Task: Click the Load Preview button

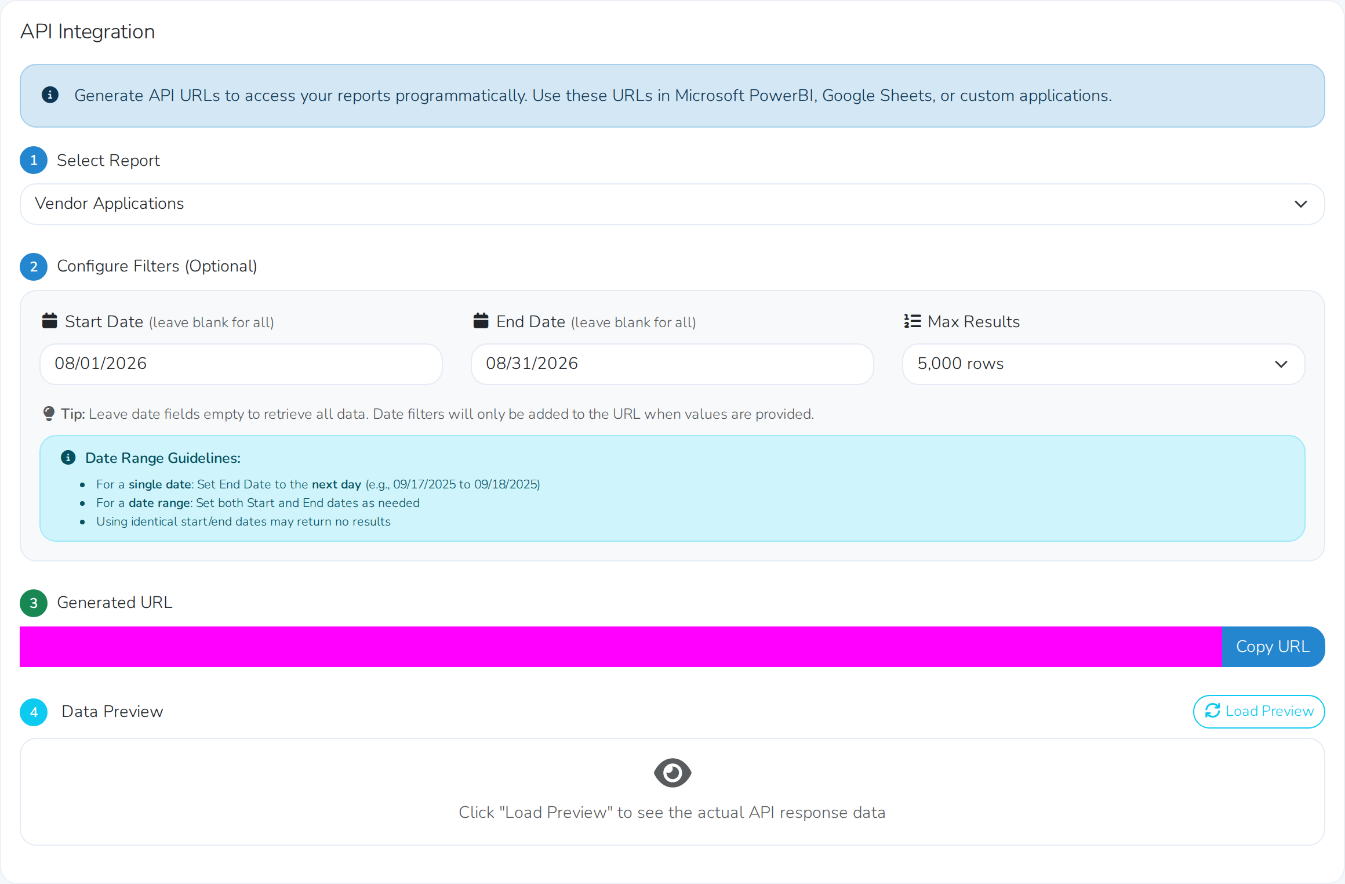Action: tap(1259, 712)
